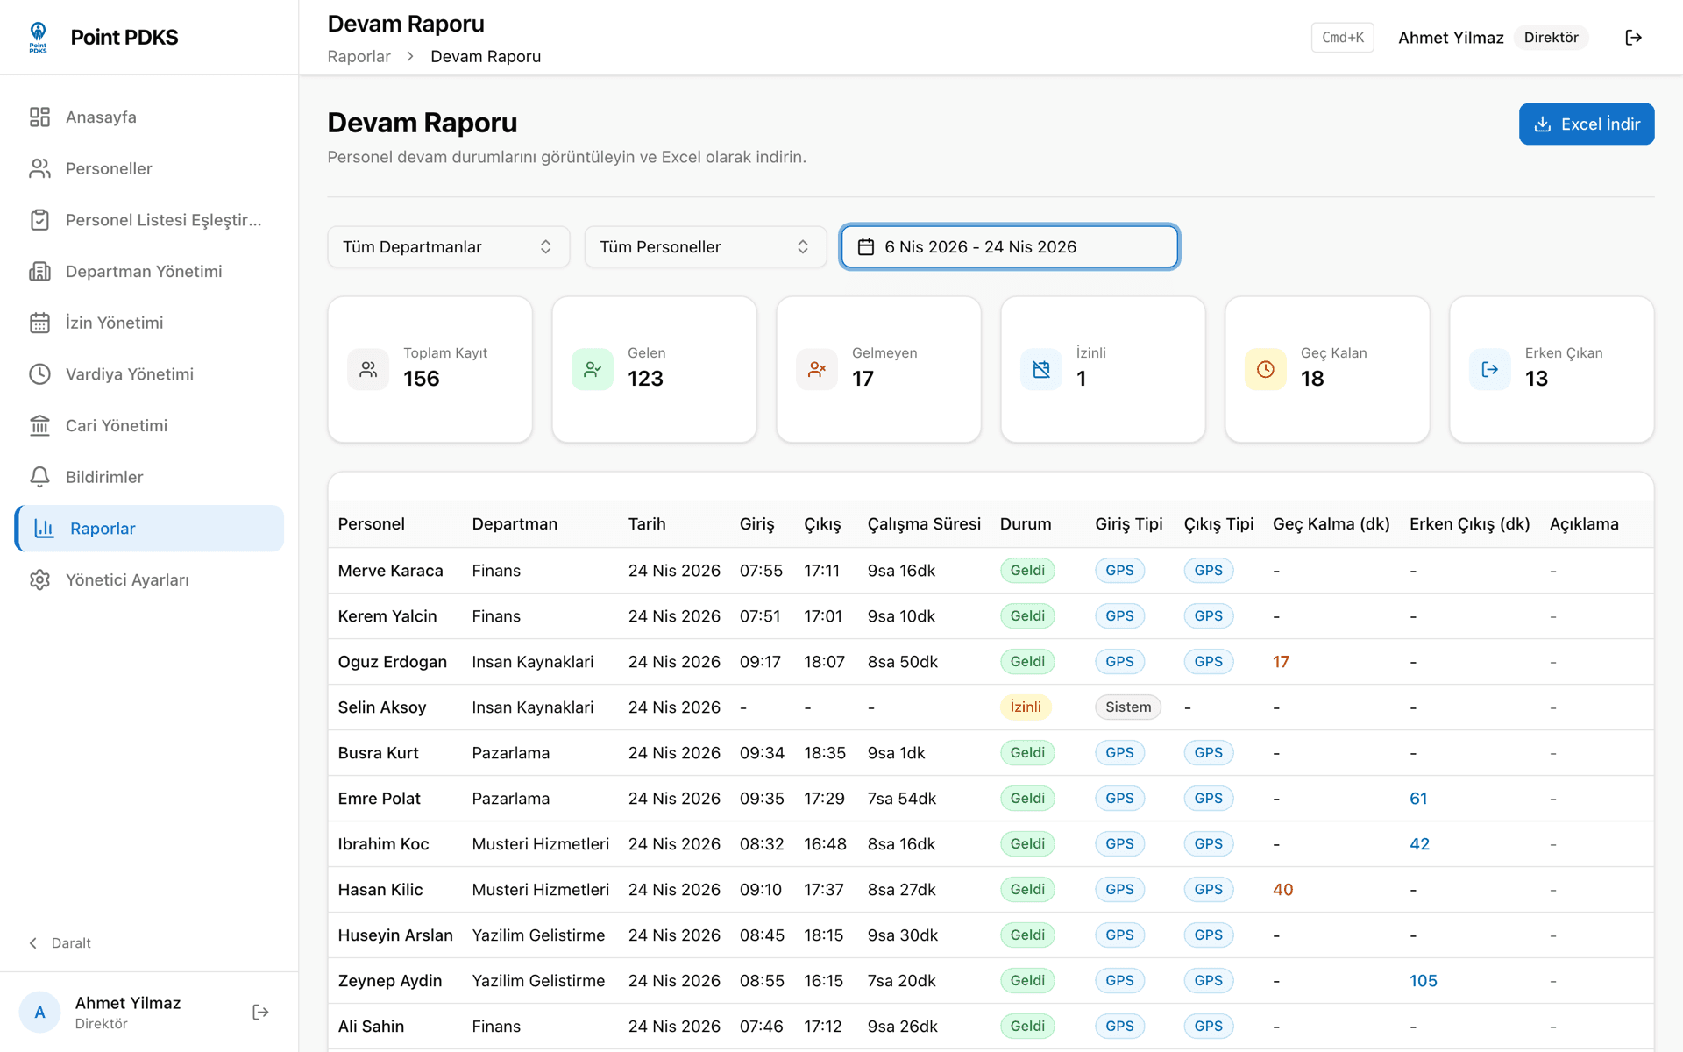Viewport: 1683px width, 1052px height.
Task: Click the Daralt left chevron icon
Action: pos(33,943)
